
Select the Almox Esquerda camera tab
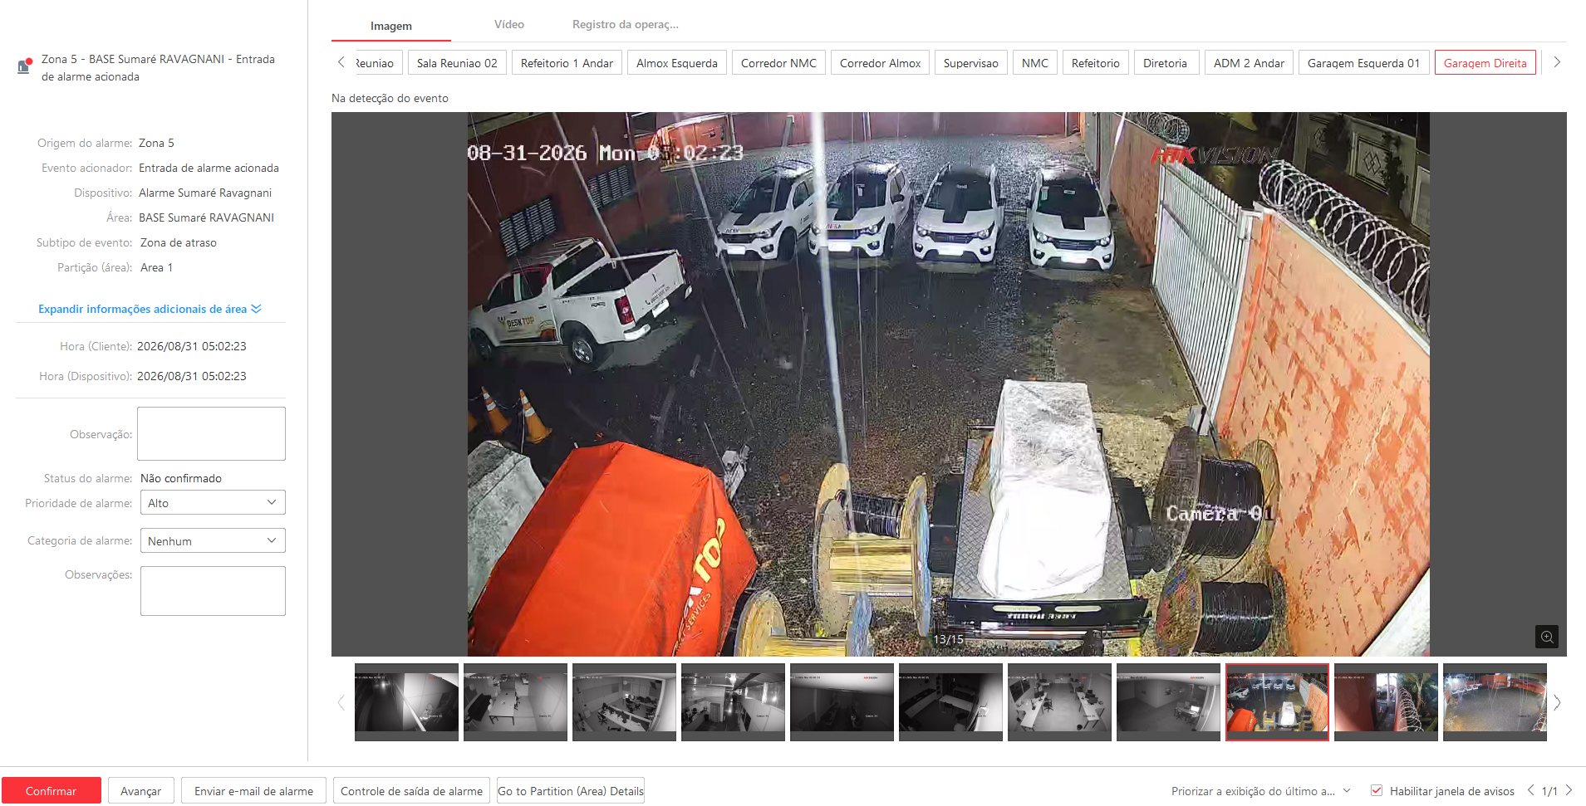pyautogui.click(x=677, y=63)
